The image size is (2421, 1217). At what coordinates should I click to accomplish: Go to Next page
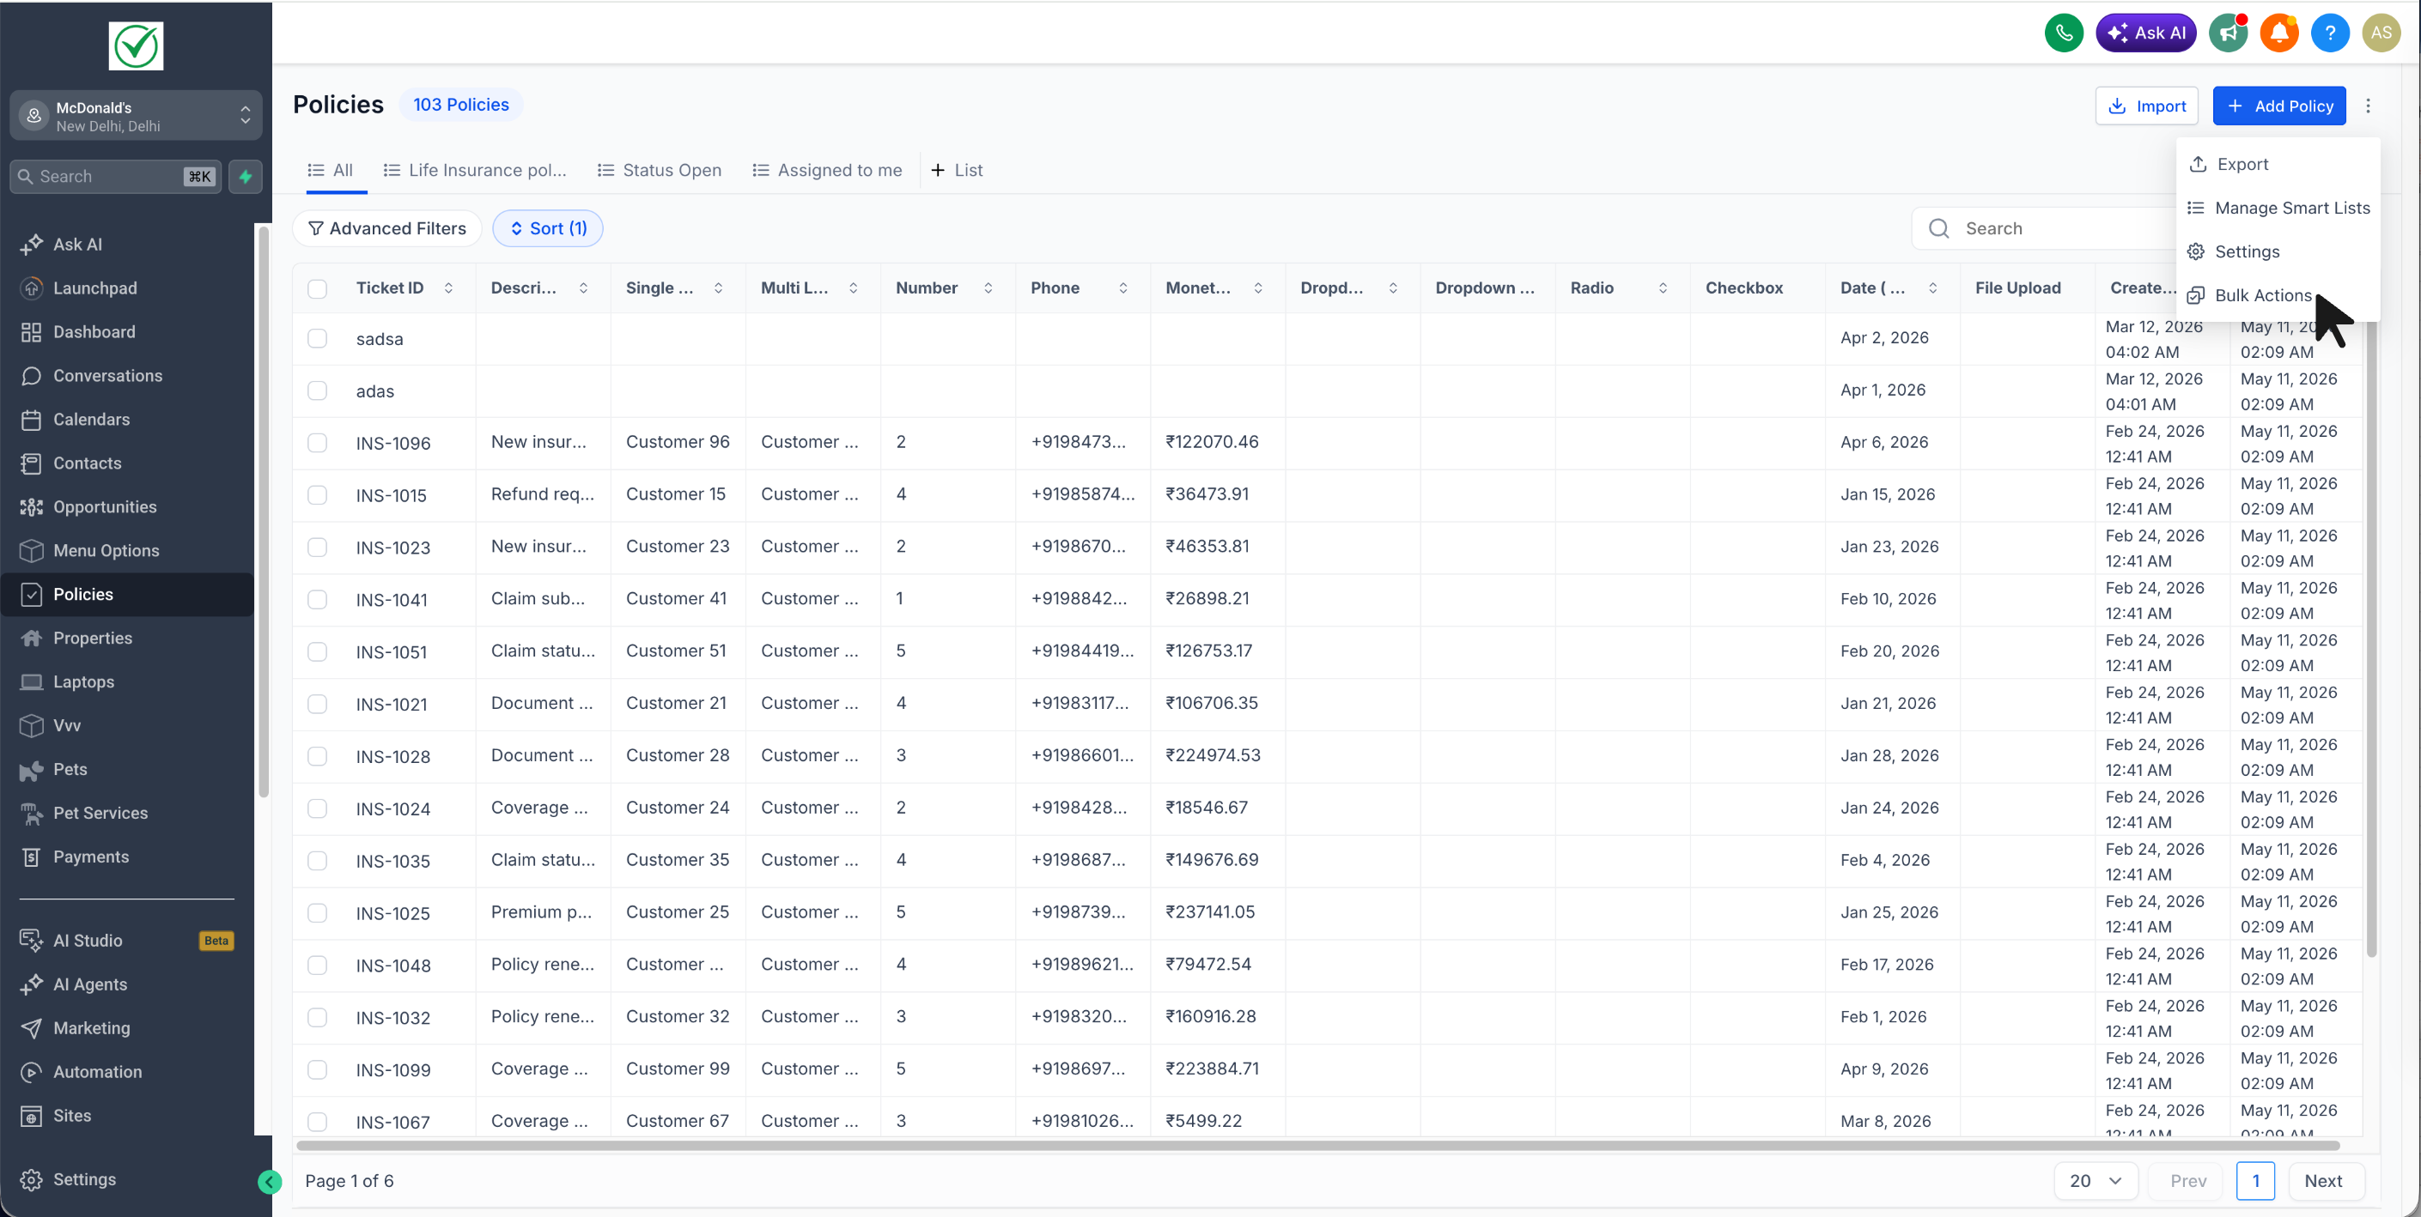[x=2323, y=1180]
